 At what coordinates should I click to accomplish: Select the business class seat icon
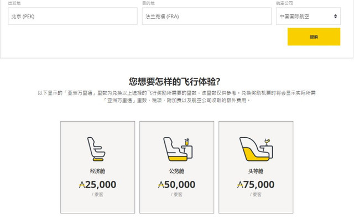pyautogui.click(x=178, y=149)
